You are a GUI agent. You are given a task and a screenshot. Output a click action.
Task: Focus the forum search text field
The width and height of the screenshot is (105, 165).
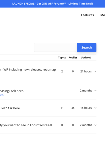pyautogui.click(x=55, y=47)
